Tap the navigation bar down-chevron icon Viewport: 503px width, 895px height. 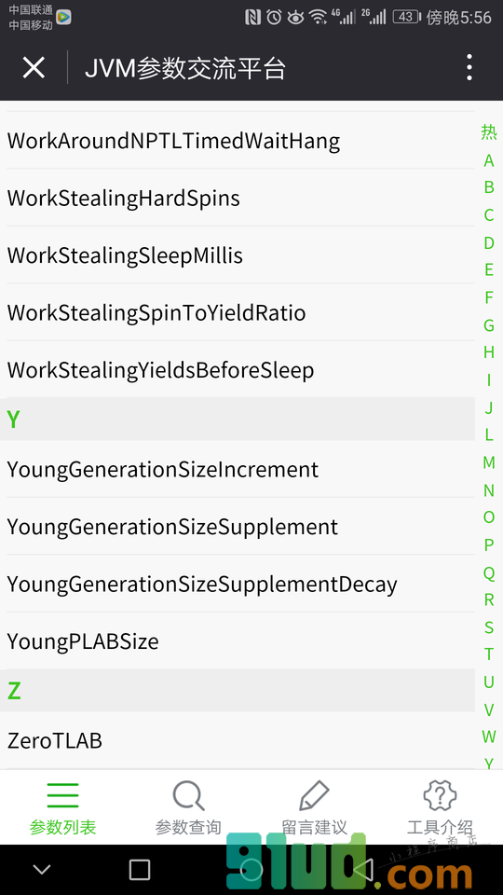42,870
